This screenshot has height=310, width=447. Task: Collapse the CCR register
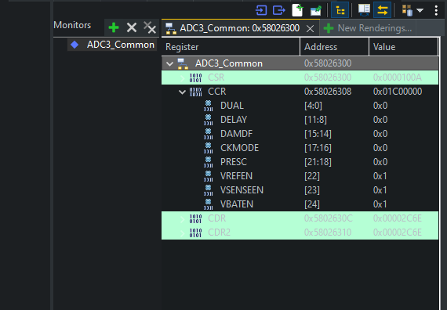click(182, 92)
